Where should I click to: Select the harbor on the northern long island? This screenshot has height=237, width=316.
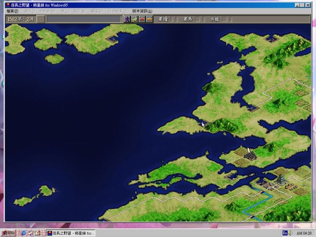(113, 39)
